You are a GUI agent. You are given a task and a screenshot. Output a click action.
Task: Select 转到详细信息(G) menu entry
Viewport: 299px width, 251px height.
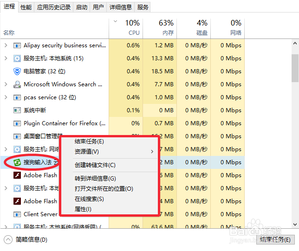pyautogui.click(x=110, y=179)
